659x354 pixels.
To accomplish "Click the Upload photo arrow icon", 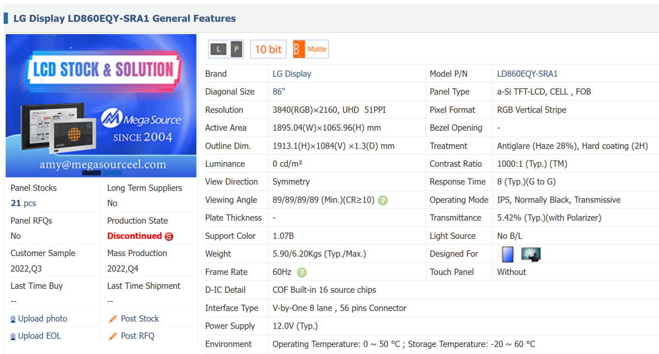I will (x=13, y=319).
